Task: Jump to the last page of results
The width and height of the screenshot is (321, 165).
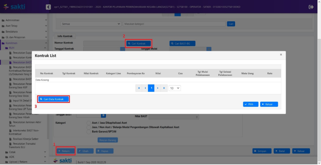Action: pyautogui.click(x=164, y=88)
